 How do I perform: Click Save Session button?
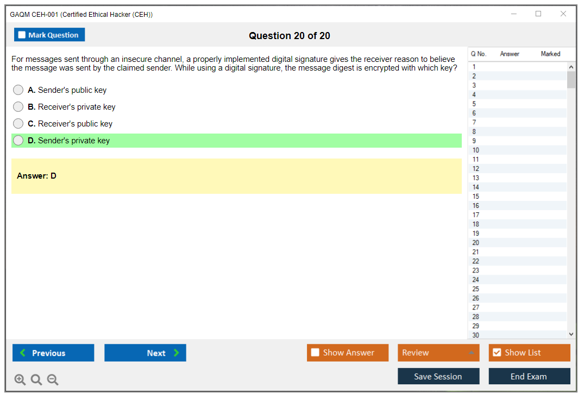(438, 376)
